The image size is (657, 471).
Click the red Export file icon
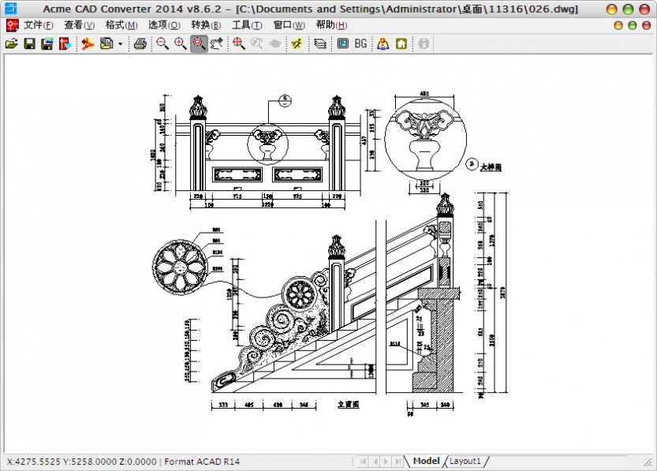click(65, 43)
